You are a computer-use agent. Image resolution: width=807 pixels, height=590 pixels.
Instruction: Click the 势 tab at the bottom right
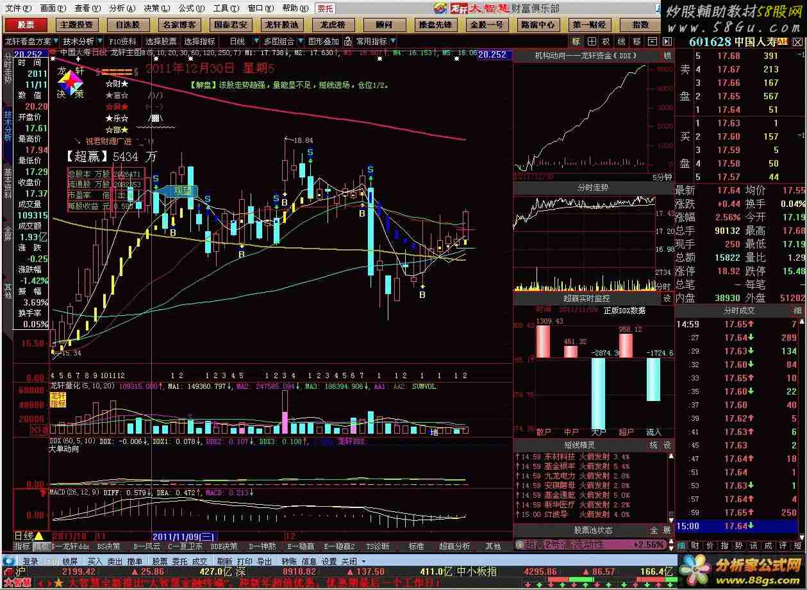738,546
